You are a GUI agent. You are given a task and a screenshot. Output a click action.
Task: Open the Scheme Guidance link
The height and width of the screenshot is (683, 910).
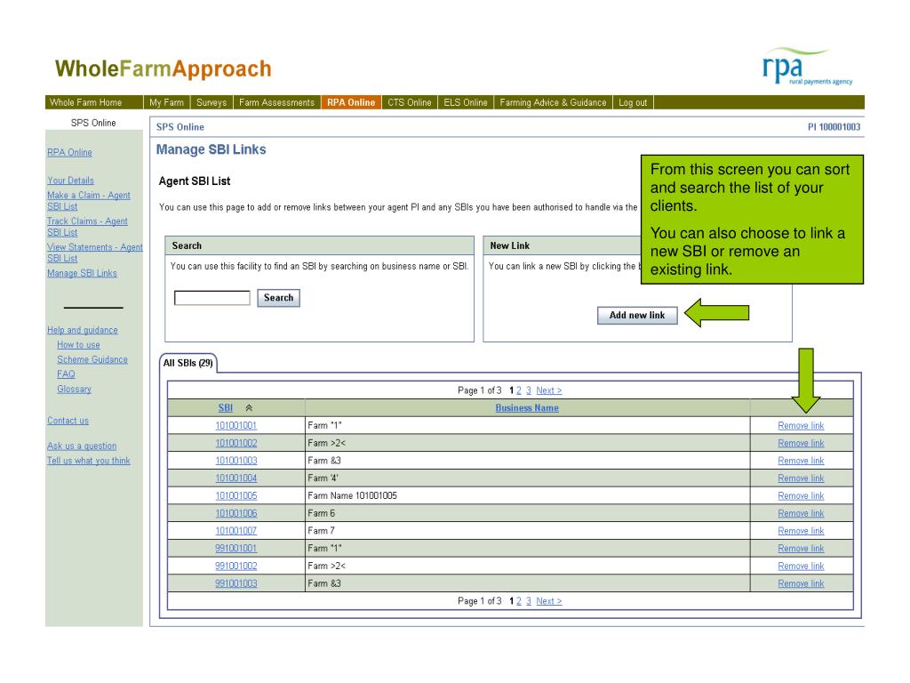pyautogui.click(x=92, y=359)
